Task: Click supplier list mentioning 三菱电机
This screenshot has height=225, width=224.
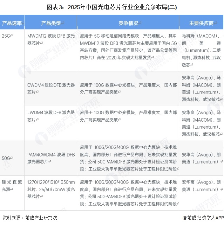Action: 201,50
